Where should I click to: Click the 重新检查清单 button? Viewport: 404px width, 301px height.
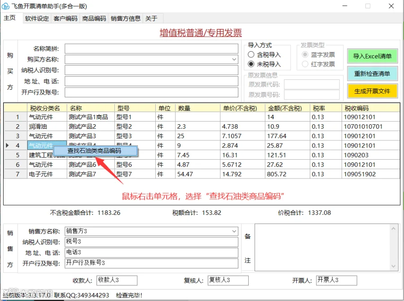coord(372,74)
